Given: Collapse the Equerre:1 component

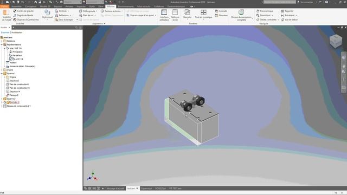Looking at the screenshot, I should pyautogui.click(x=2, y=74).
